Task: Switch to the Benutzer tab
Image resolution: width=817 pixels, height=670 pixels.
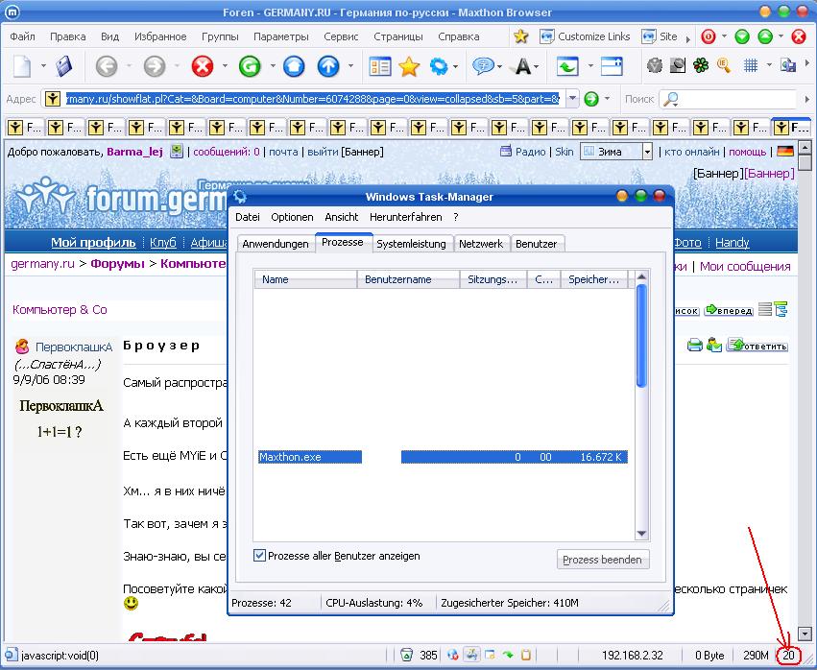Action: tap(536, 244)
